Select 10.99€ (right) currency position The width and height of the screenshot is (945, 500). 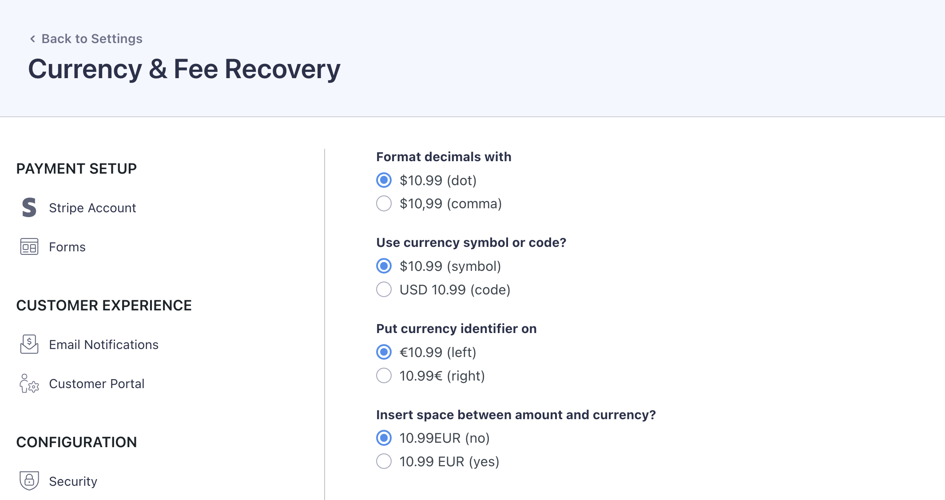coord(384,376)
